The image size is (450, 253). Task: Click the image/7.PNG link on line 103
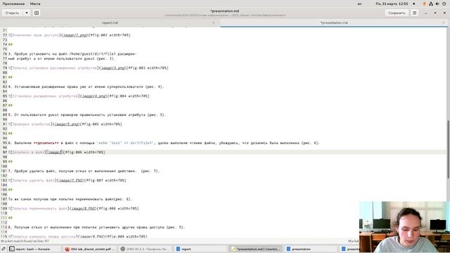[71, 181]
